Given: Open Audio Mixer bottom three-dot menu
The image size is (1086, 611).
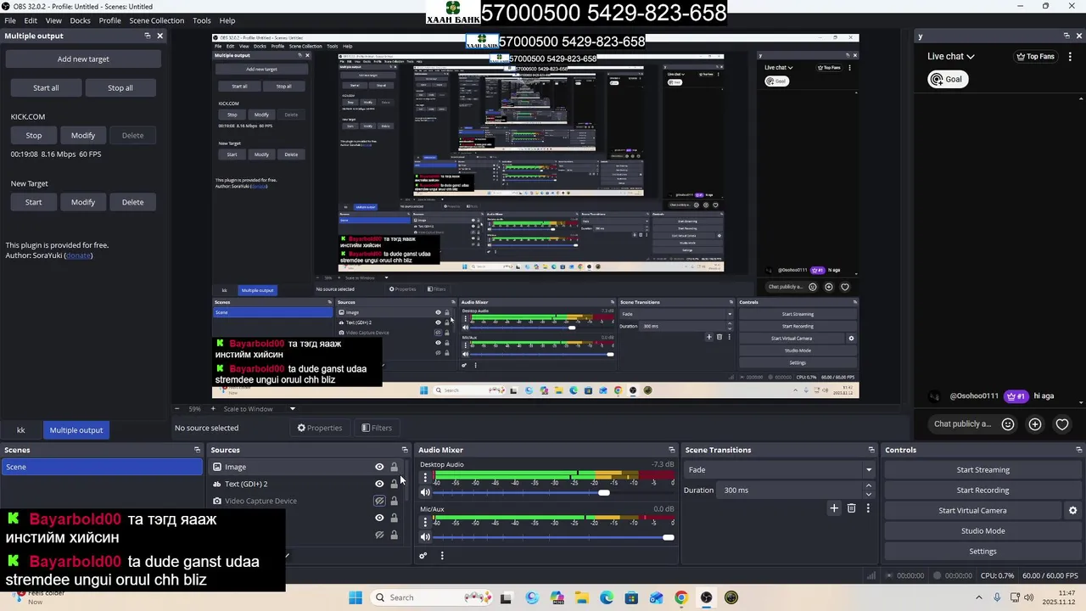Looking at the screenshot, I should click(x=442, y=556).
